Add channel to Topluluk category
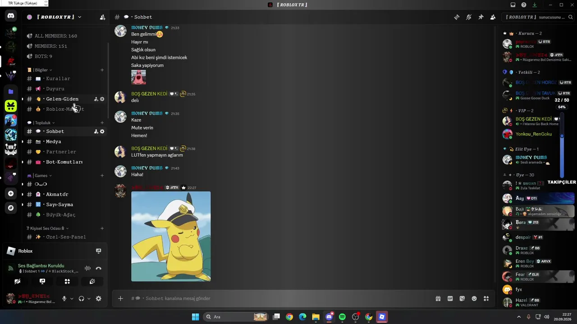 102,123
